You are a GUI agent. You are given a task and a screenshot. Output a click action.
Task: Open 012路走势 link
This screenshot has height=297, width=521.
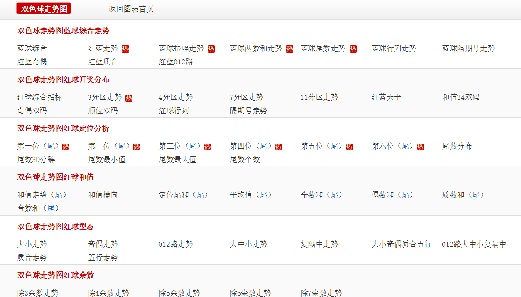[x=176, y=244]
